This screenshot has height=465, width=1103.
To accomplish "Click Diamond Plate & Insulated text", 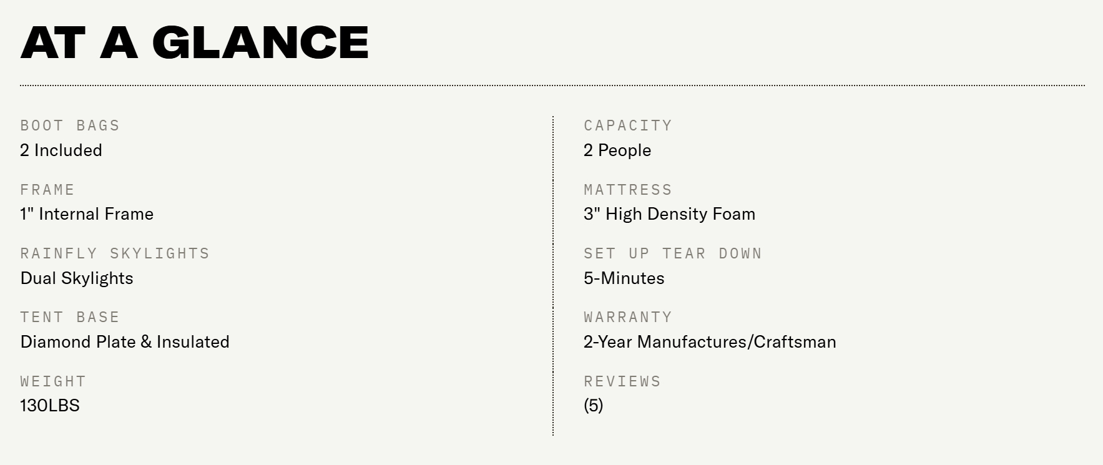I will 125,342.
